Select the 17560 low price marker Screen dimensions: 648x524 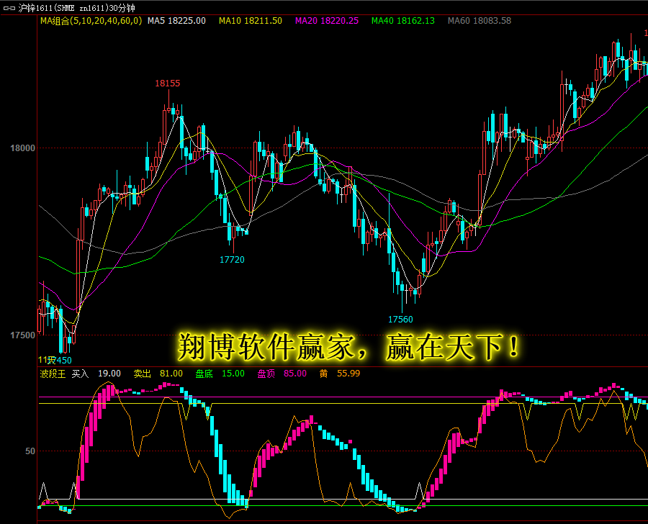click(x=400, y=320)
